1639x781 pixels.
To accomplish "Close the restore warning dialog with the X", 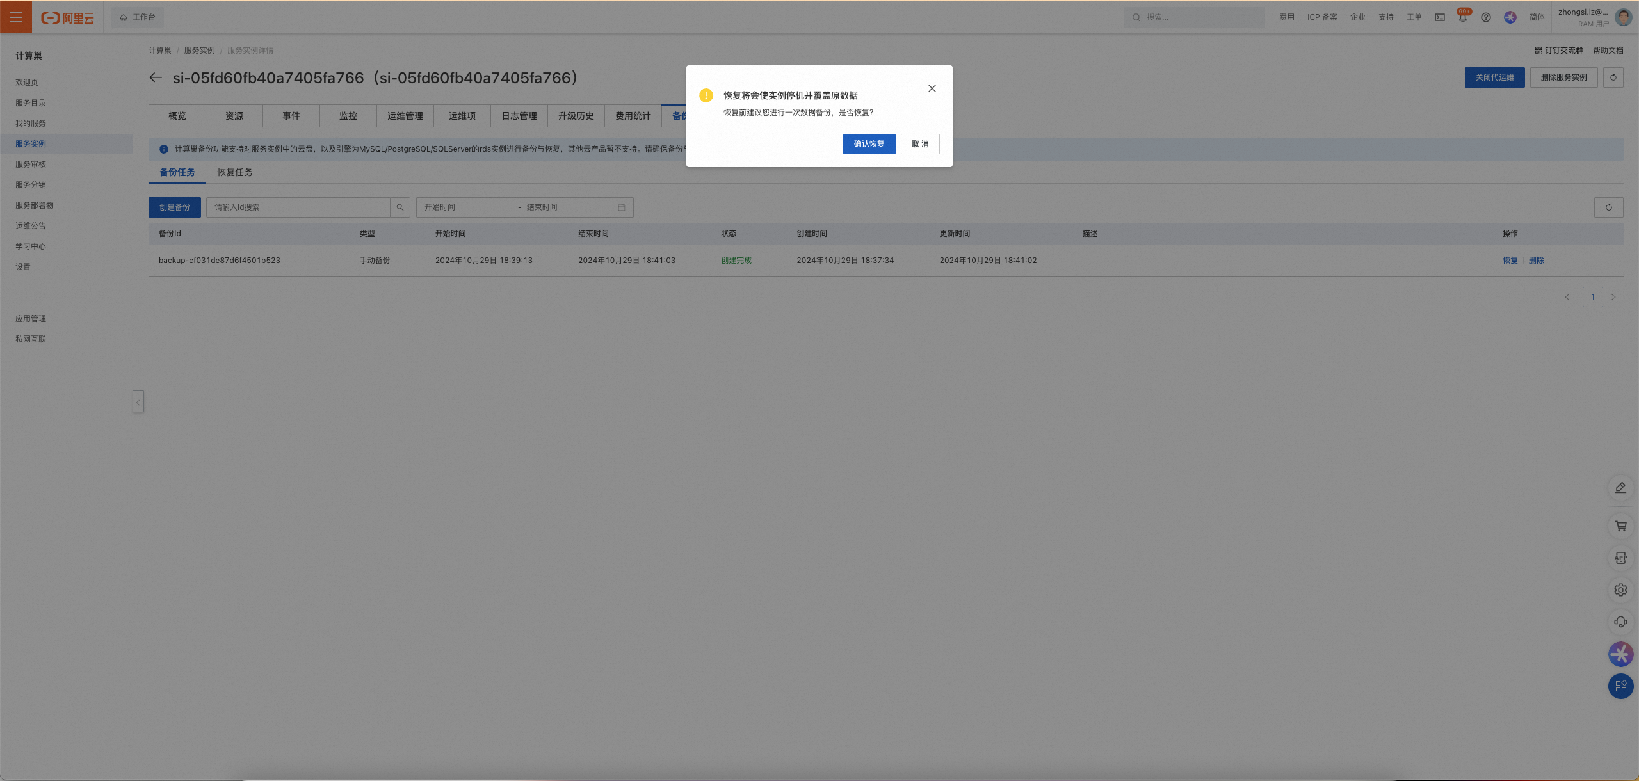I will (932, 88).
